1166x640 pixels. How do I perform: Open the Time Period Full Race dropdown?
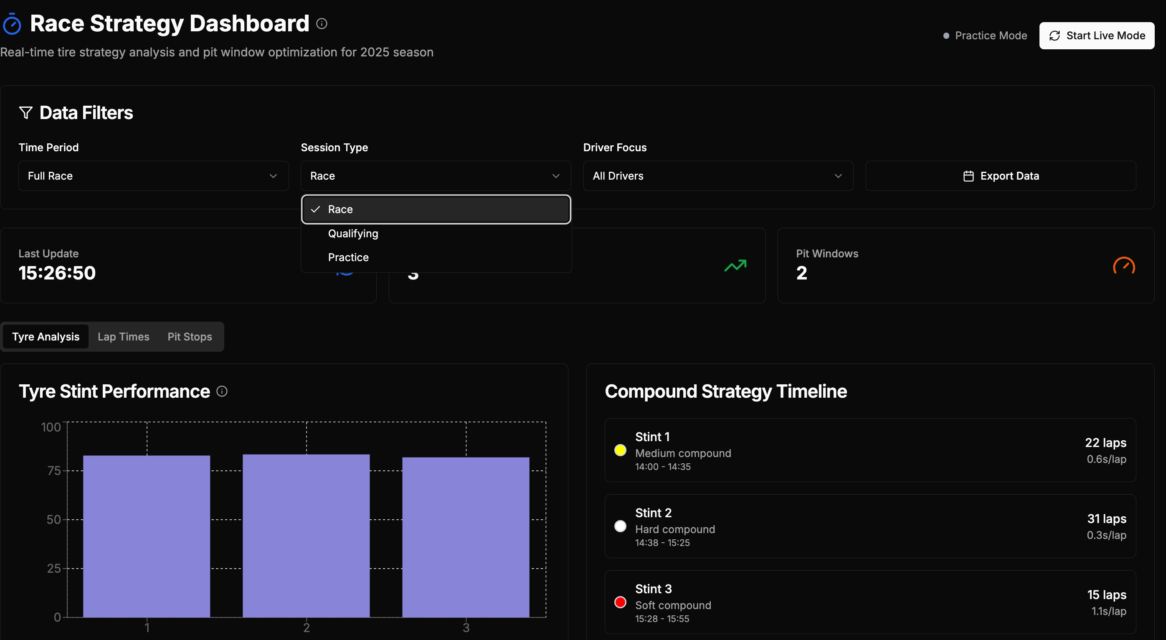coord(153,176)
